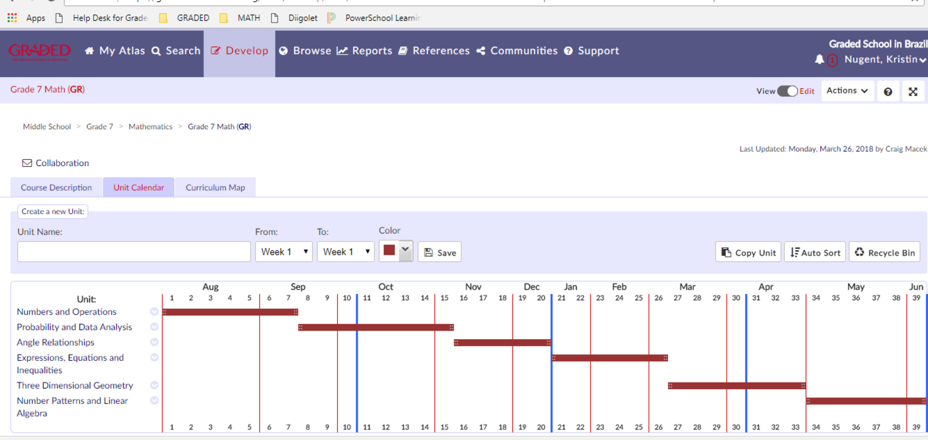The image size is (928, 440).
Task: Expand options for Numbers and Operations unit
Action: [x=154, y=312]
